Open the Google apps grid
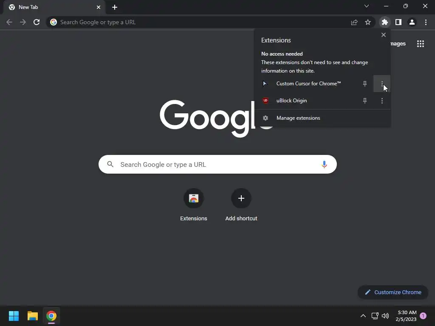This screenshot has width=435, height=326. pyautogui.click(x=420, y=44)
